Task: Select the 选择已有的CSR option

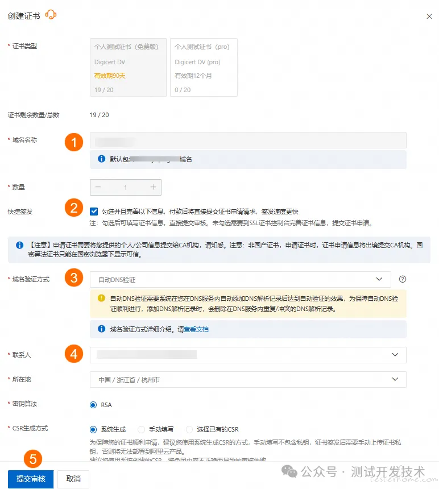Action: pyautogui.click(x=189, y=429)
